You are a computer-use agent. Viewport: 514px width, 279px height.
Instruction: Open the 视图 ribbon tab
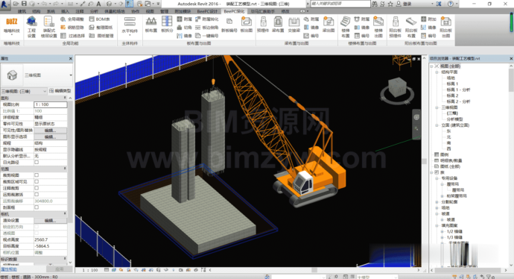coord(150,11)
